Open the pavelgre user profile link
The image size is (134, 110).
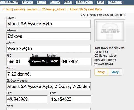tap(120, 15)
